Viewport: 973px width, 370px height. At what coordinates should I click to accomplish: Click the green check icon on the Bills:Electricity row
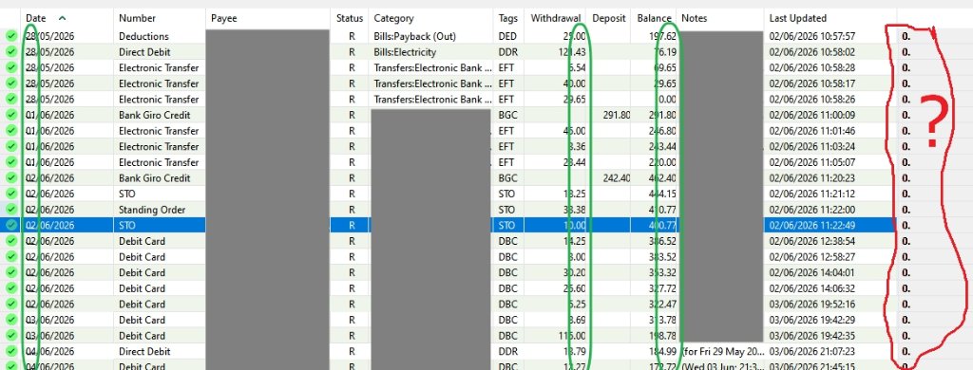click(x=11, y=52)
